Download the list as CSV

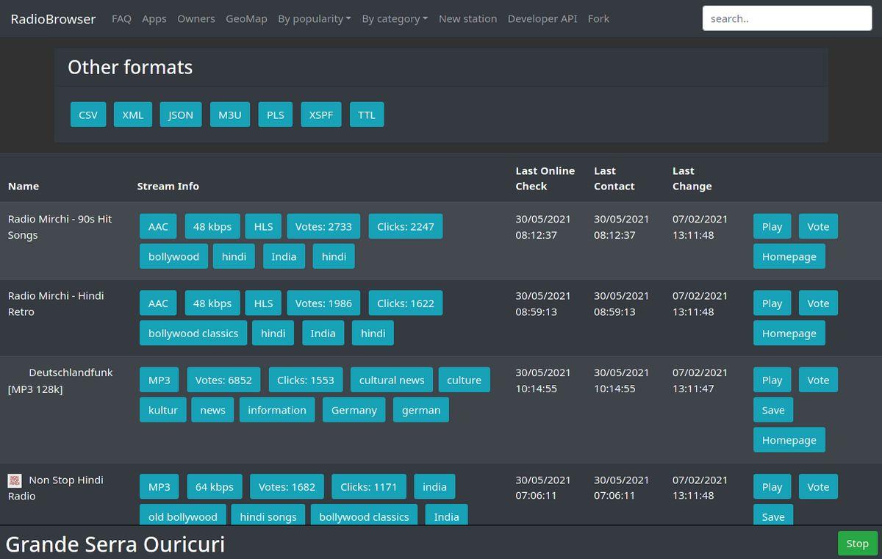click(88, 115)
